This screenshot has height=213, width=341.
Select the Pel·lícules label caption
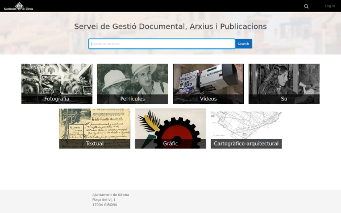(132, 99)
